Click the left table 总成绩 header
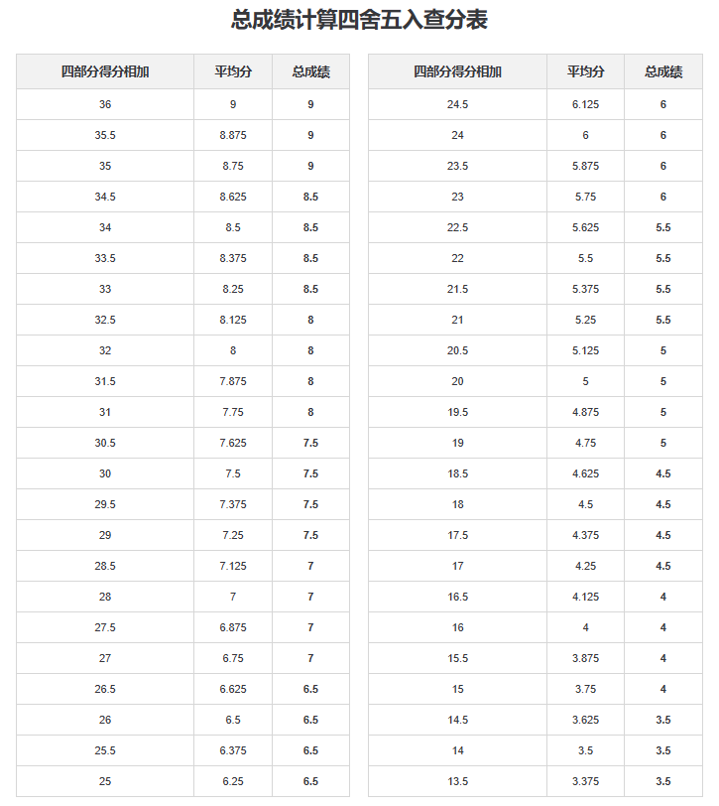The height and width of the screenshot is (806, 719). (x=310, y=71)
